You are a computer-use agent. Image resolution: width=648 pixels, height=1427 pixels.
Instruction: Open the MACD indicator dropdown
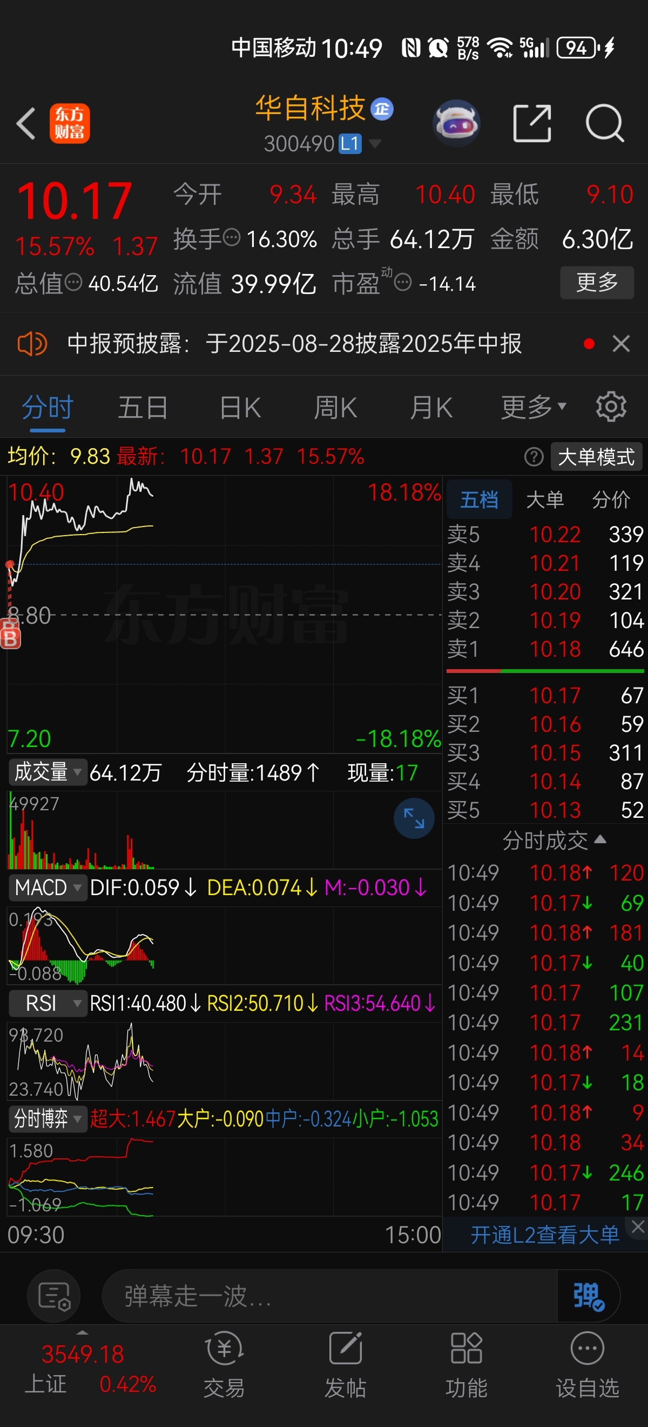48,888
